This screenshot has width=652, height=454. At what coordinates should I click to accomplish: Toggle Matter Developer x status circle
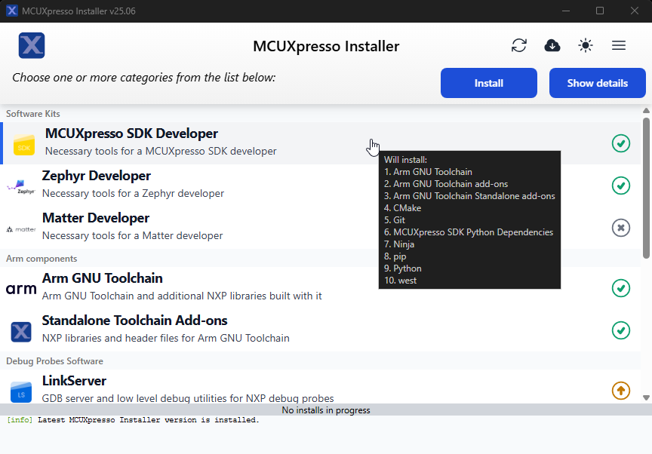pos(621,228)
